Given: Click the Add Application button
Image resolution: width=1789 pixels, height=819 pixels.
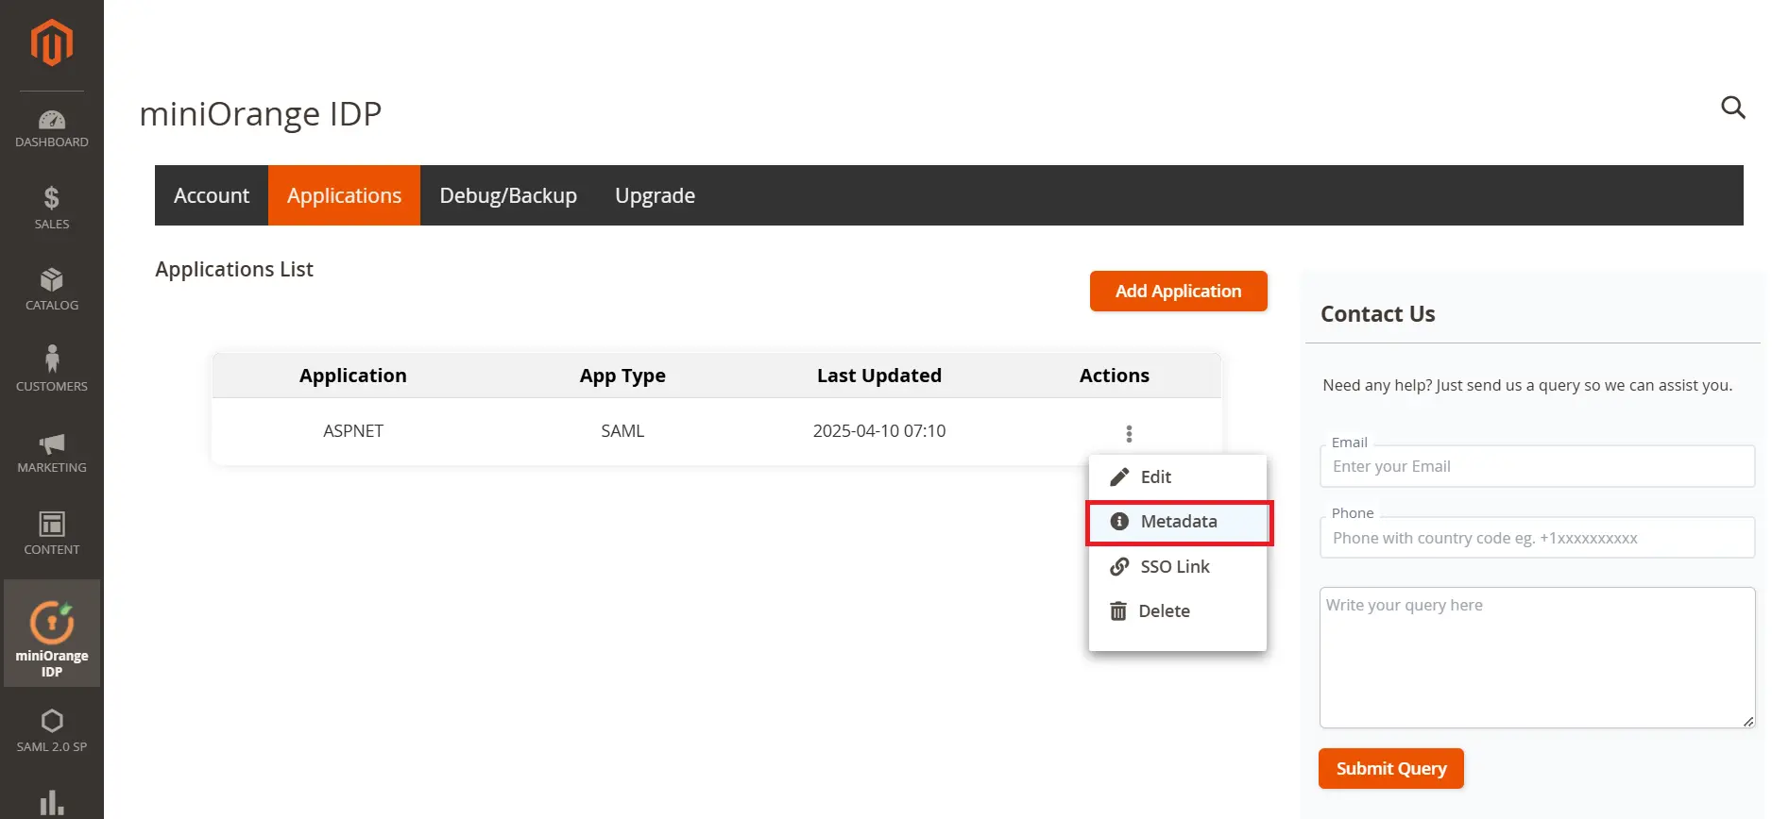Looking at the screenshot, I should 1178,292.
